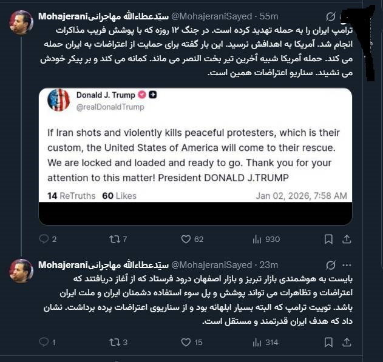Image resolution: width=383 pixels, height=362 pixels.
Task: Open Mohajerani's avatar on the second tweet
Action: coord(21,271)
